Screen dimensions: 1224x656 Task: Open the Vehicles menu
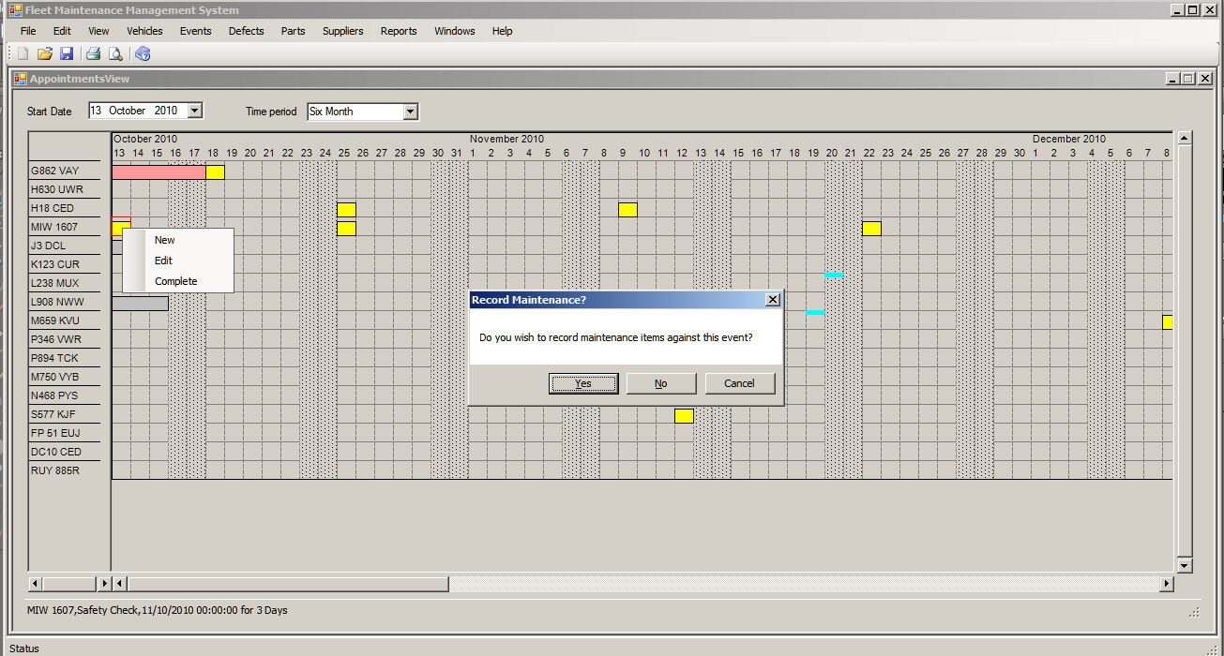(x=144, y=31)
